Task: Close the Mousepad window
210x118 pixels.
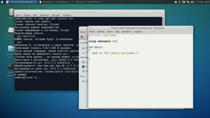Action: pos(191,28)
